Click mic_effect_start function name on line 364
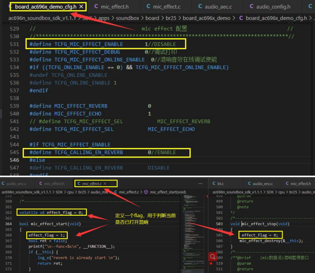Screen dimensions: 315x273 (x=49, y=224)
